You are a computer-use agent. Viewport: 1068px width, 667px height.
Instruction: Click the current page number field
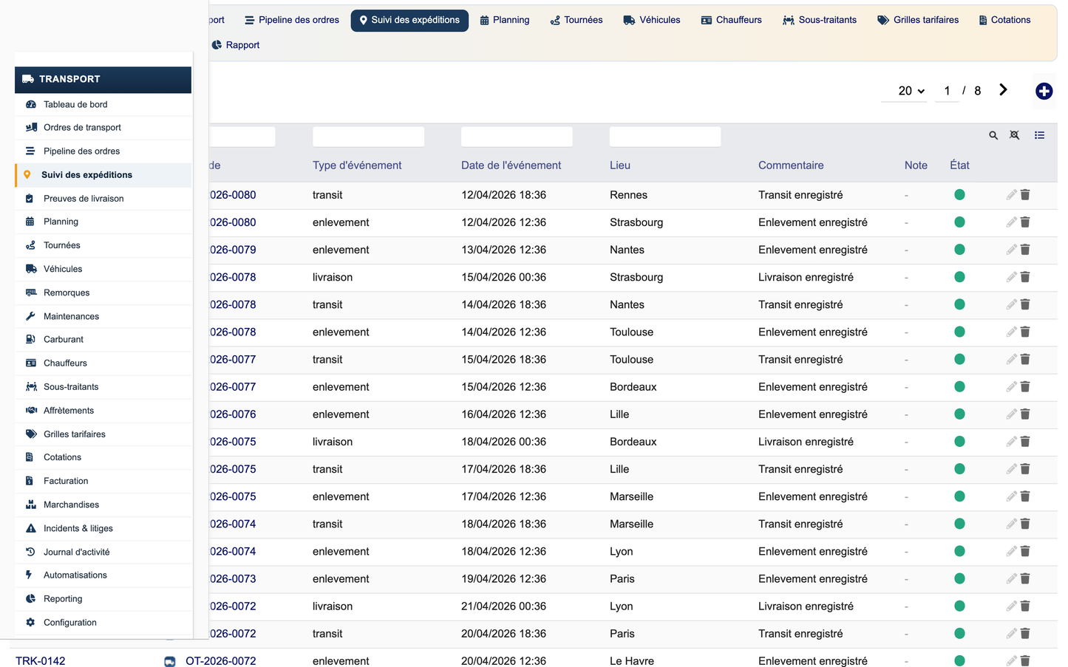pos(947,91)
